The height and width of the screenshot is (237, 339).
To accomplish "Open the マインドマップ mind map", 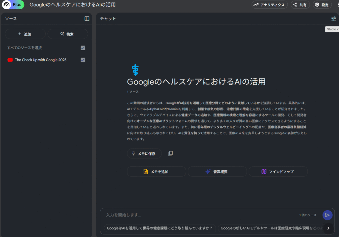I will [278, 172].
